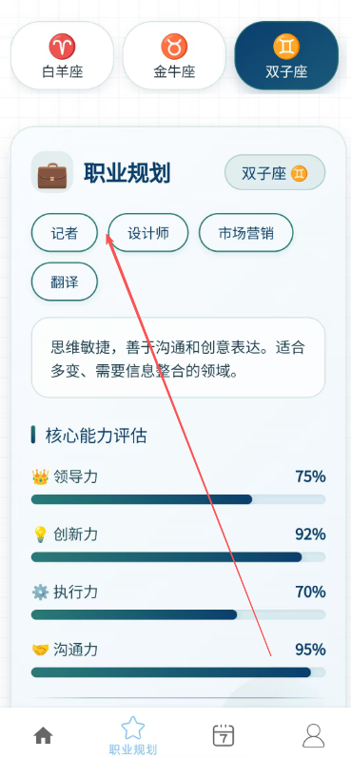Choose the 翻译 career tag
The height and width of the screenshot is (758, 351).
65,282
